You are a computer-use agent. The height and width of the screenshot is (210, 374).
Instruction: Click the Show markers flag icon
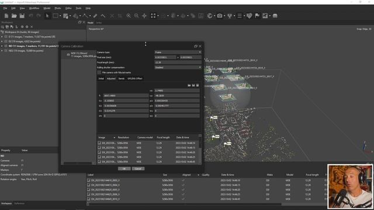[x=257, y=16]
